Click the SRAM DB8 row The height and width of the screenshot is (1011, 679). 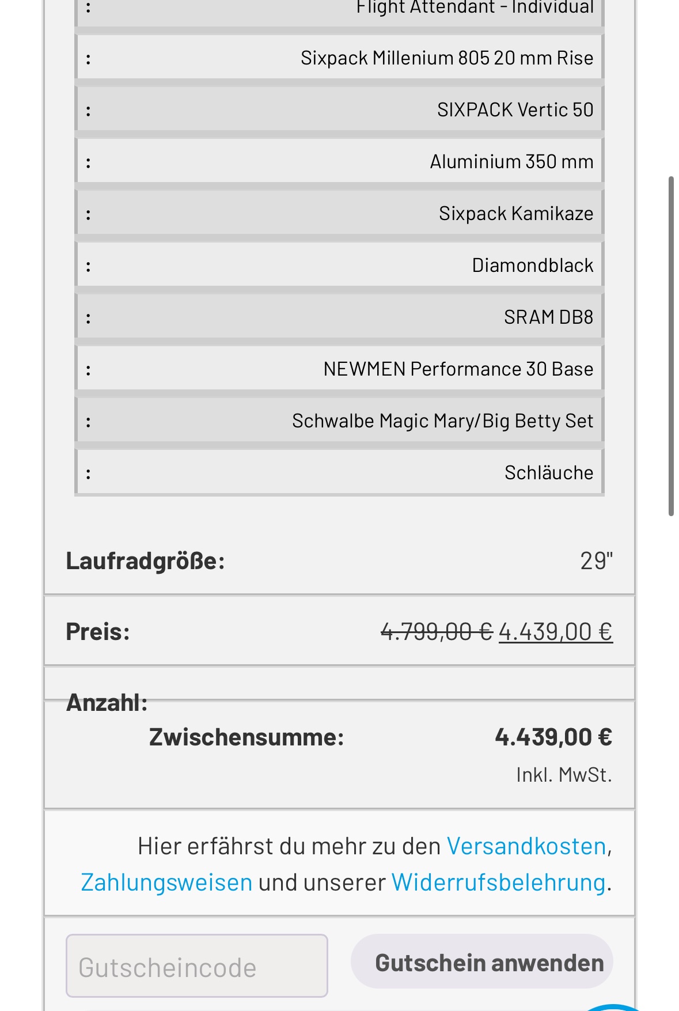tap(339, 317)
